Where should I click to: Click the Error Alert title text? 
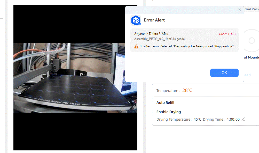(154, 20)
